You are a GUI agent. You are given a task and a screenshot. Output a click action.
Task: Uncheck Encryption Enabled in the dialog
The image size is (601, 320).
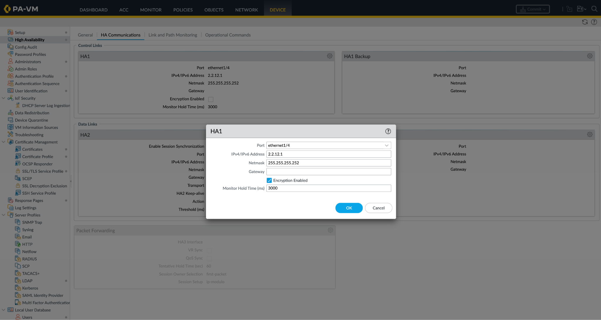pos(269,180)
